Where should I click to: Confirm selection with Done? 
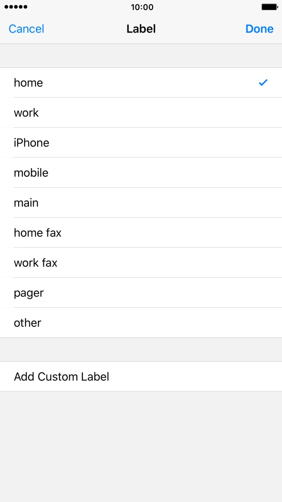259,28
